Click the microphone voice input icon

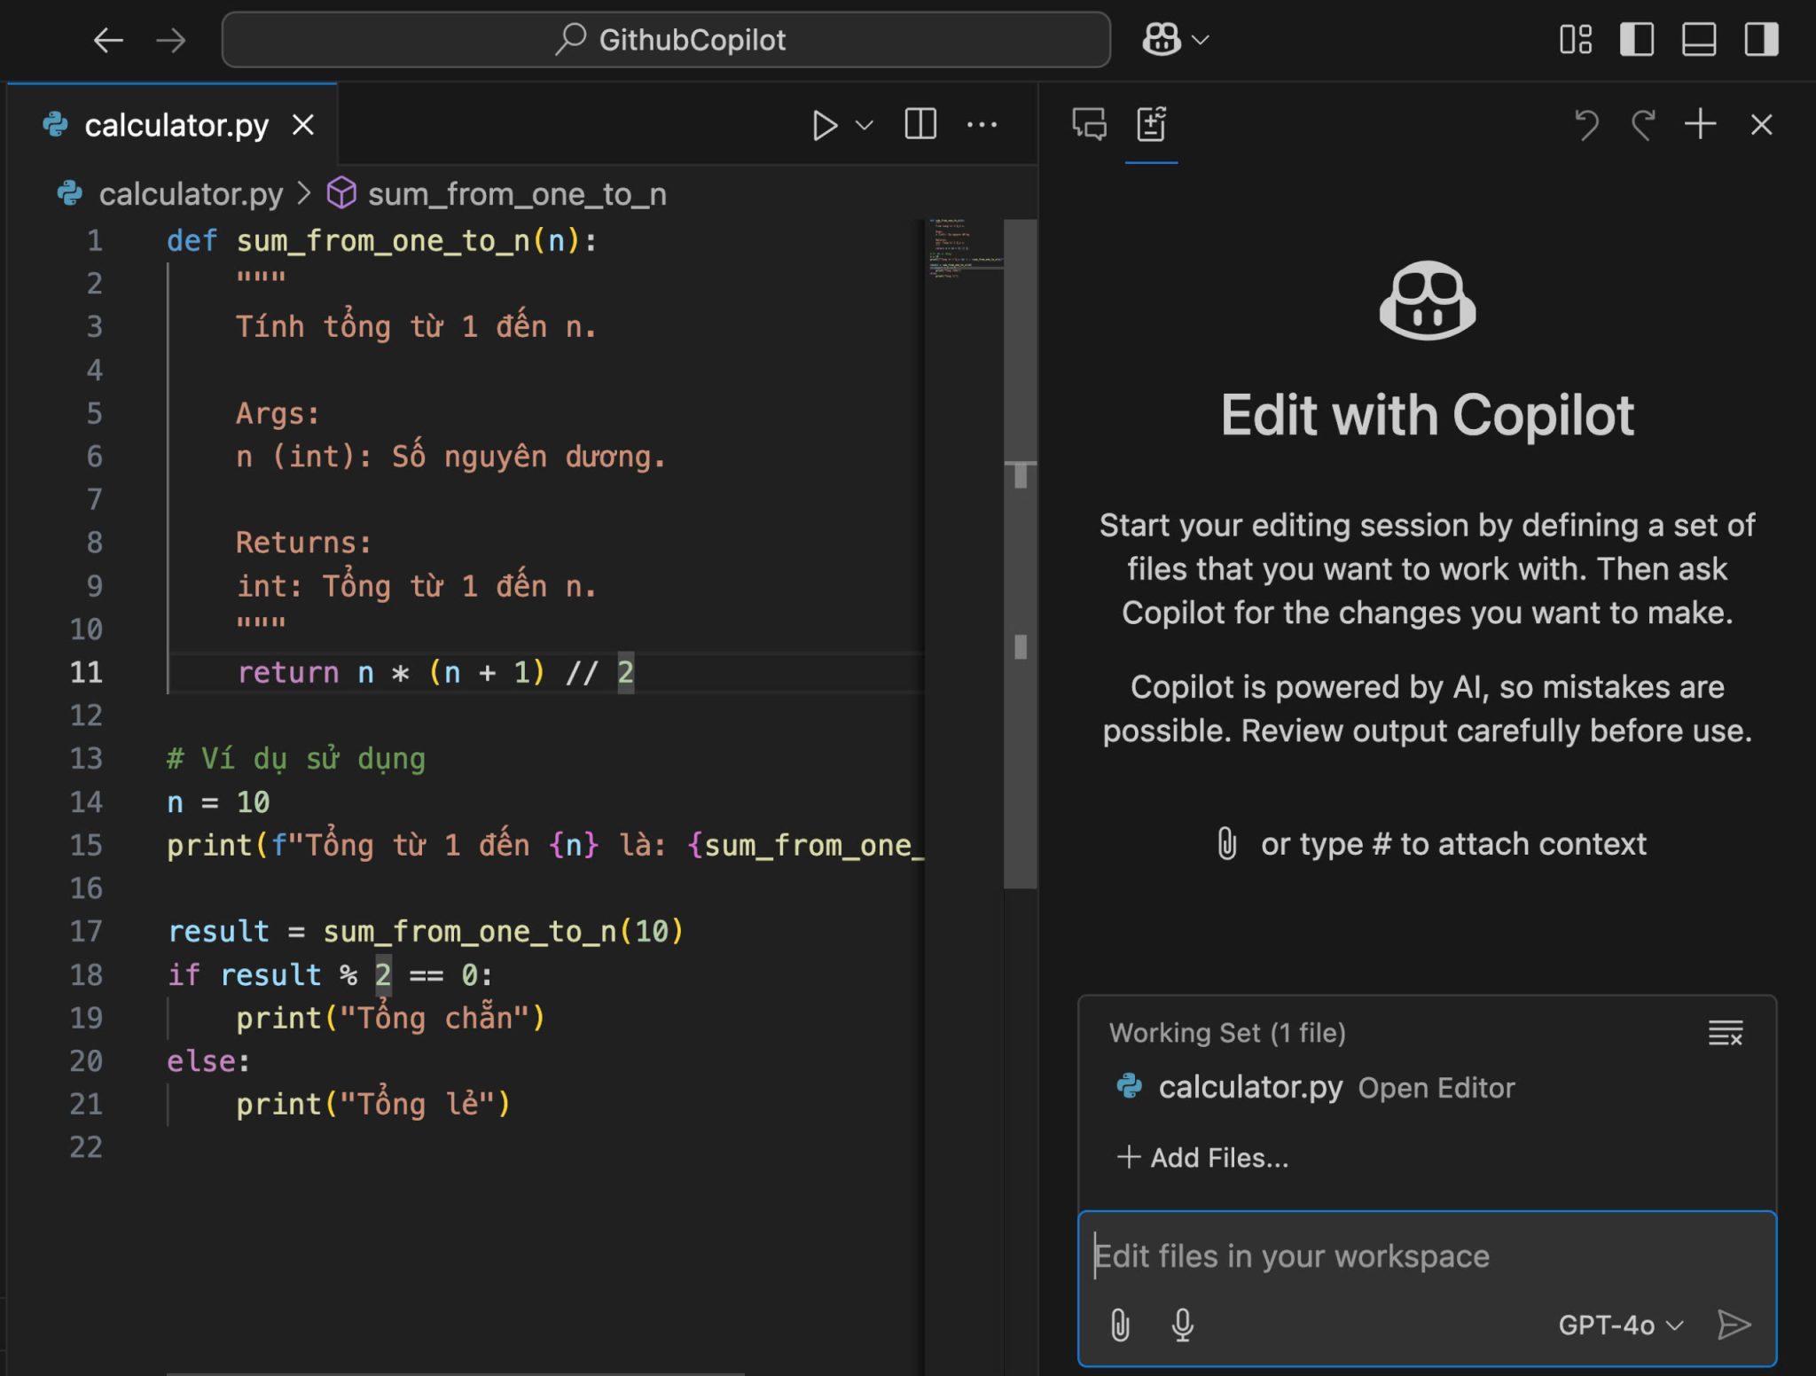[1182, 1325]
